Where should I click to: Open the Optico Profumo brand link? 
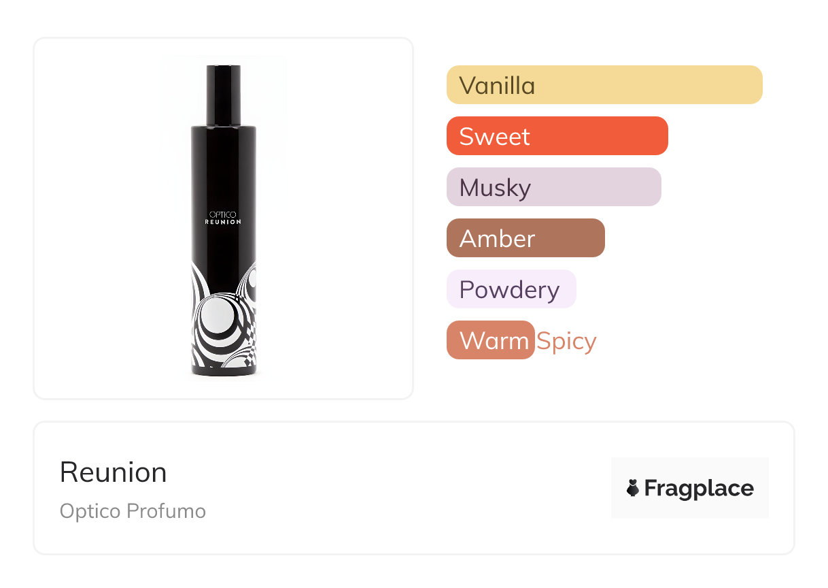(x=133, y=511)
